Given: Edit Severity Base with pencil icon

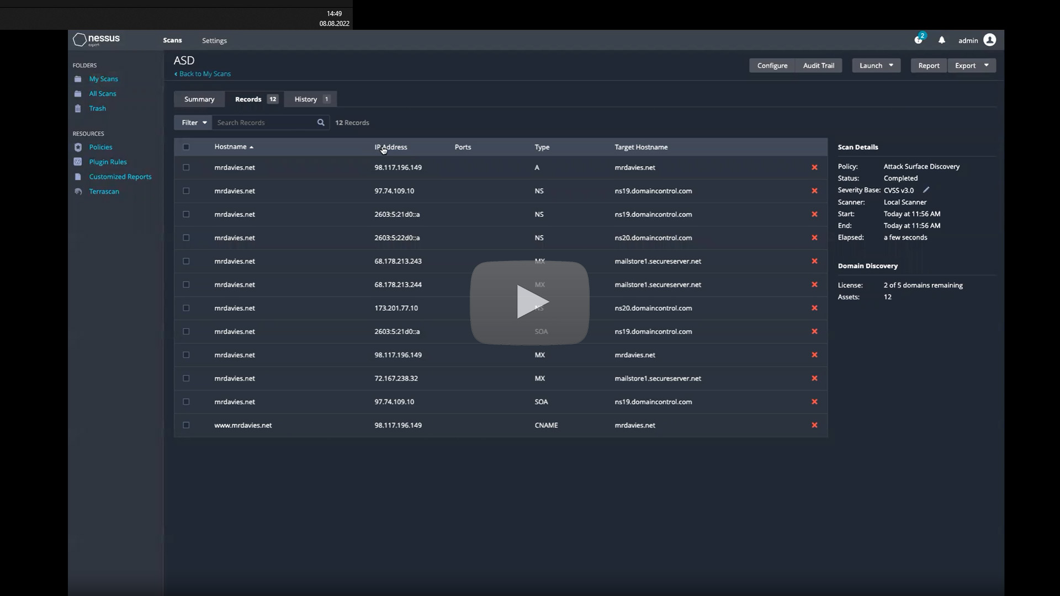Looking at the screenshot, I should 926,190.
